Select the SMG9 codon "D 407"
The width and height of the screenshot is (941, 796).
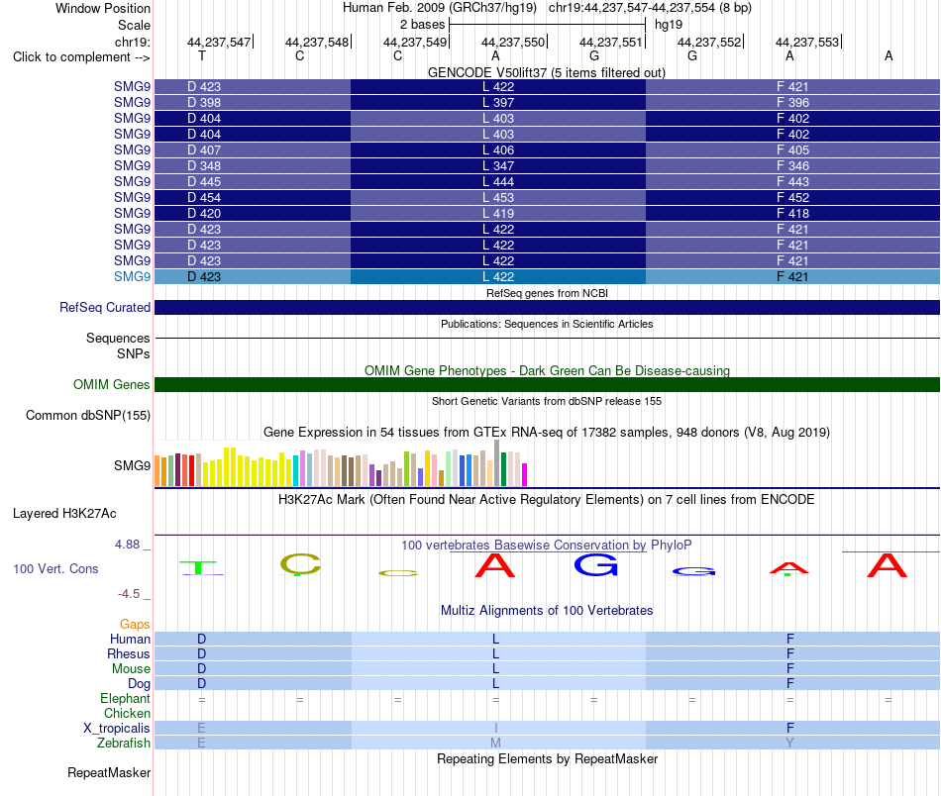point(204,149)
